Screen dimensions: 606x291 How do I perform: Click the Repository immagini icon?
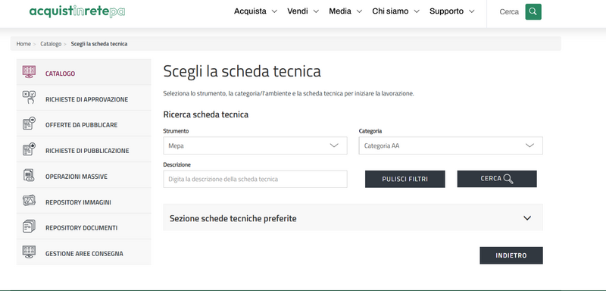pos(29,201)
